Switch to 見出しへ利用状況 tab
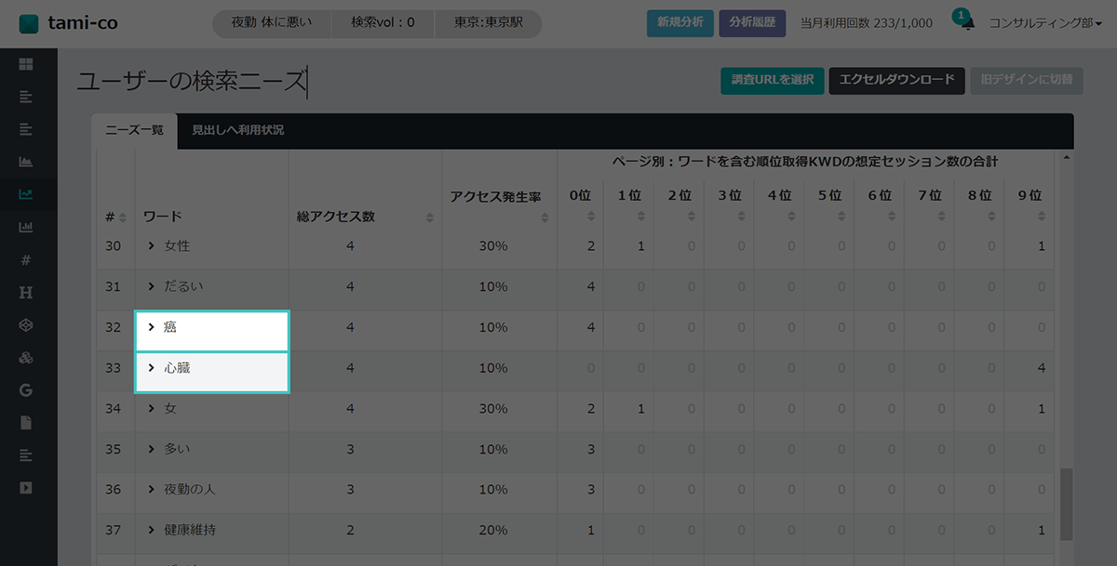Image resolution: width=1117 pixels, height=566 pixels. 237,131
